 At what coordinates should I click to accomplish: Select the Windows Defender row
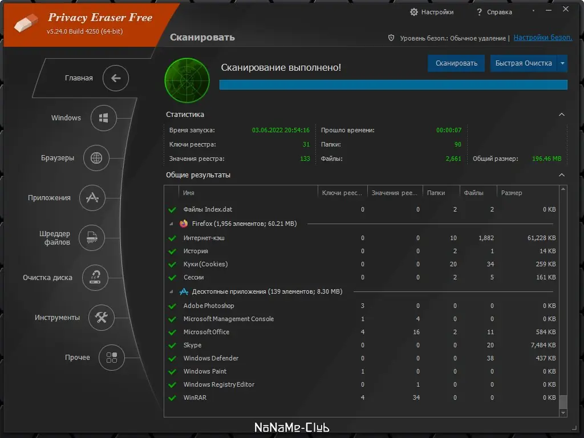point(362,358)
